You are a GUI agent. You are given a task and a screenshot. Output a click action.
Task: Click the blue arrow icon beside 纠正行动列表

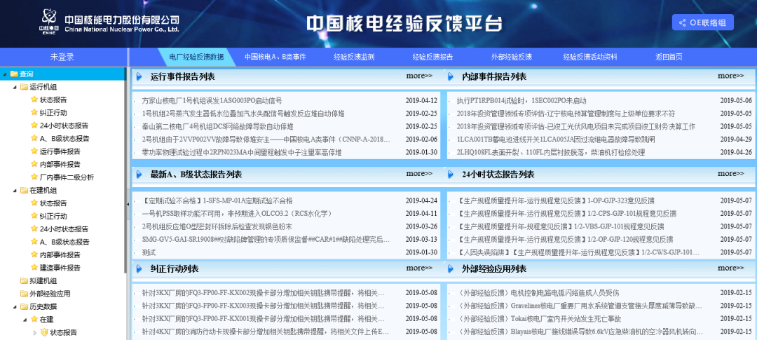139,269
